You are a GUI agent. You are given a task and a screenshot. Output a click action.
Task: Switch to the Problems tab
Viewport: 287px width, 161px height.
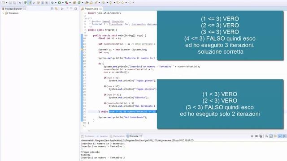click(x=88, y=136)
